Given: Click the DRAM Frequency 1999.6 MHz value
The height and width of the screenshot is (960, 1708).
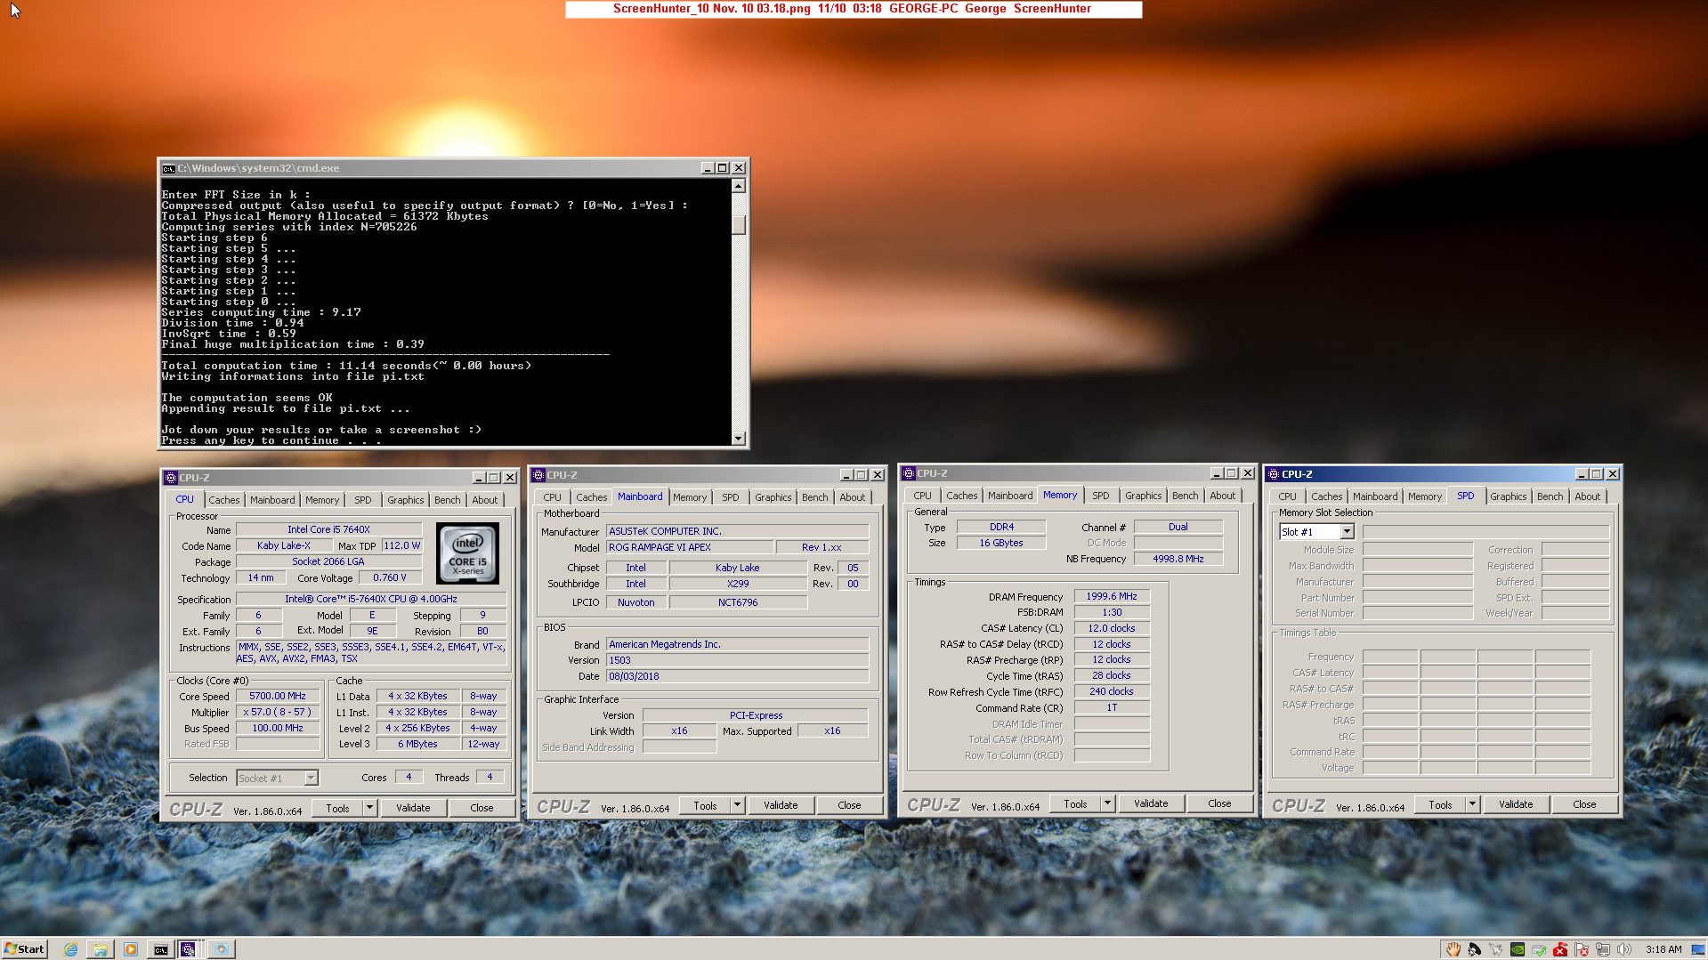Looking at the screenshot, I should point(1112,596).
